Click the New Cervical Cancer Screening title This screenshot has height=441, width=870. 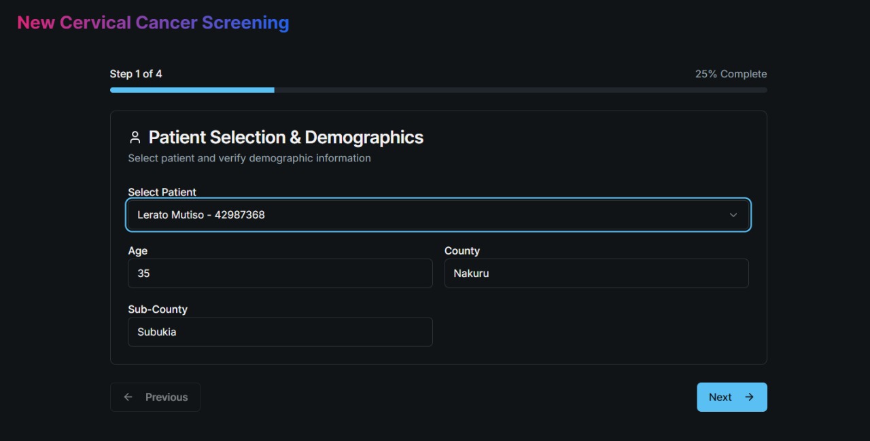point(153,22)
